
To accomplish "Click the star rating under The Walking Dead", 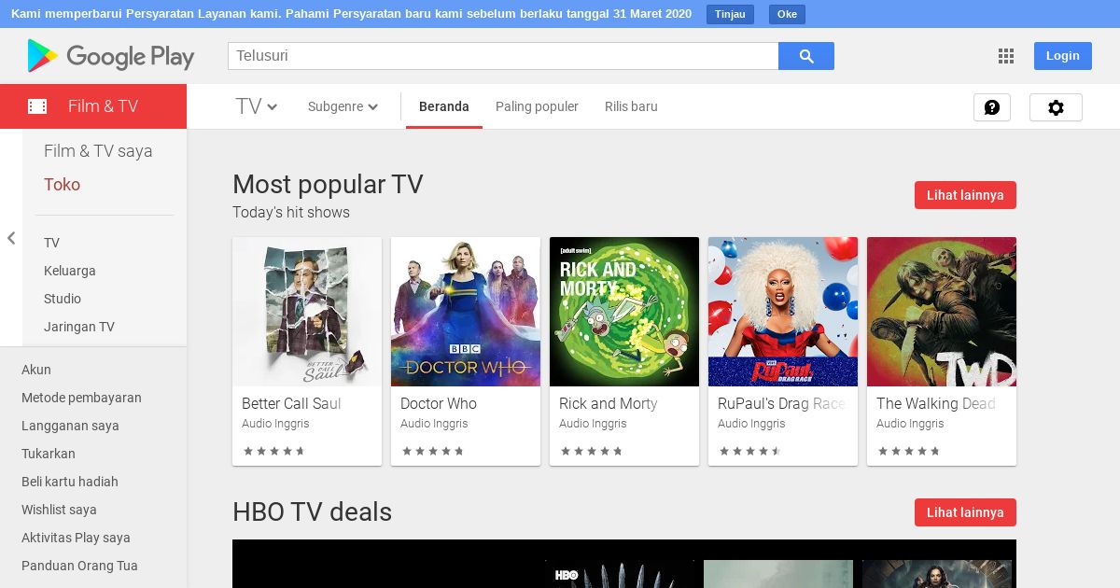I will point(908,451).
